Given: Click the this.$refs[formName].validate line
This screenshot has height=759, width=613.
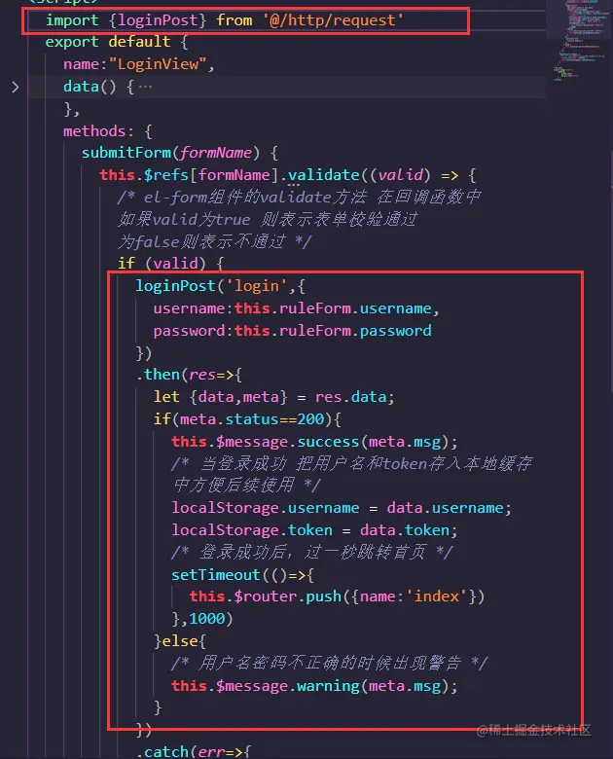Looking at the screenshot, I should pyautogui.click(x=288, y=175).
